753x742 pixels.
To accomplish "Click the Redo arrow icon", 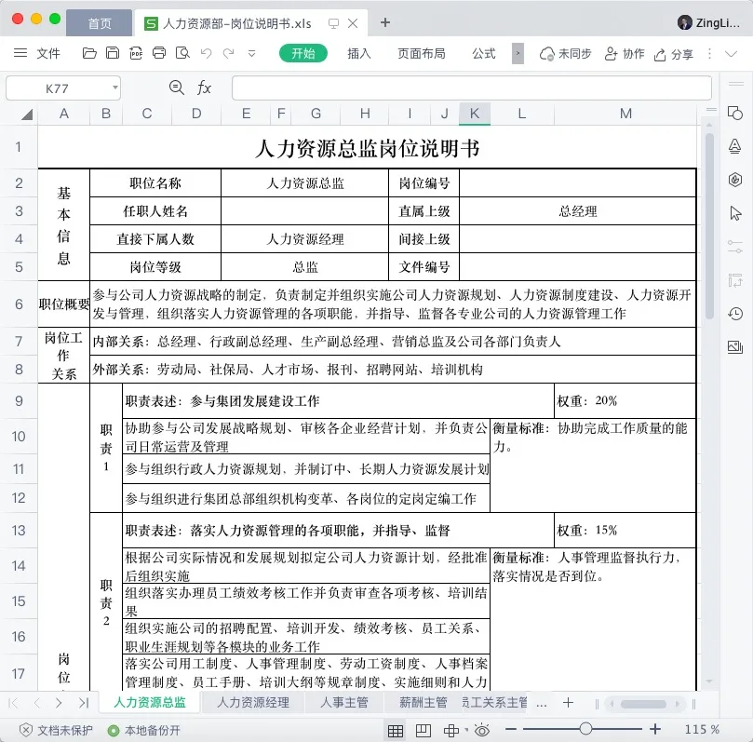I will (229, 53).
